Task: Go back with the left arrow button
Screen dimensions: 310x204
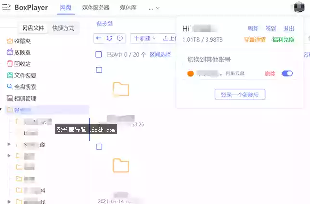Action: click(99, 38)
